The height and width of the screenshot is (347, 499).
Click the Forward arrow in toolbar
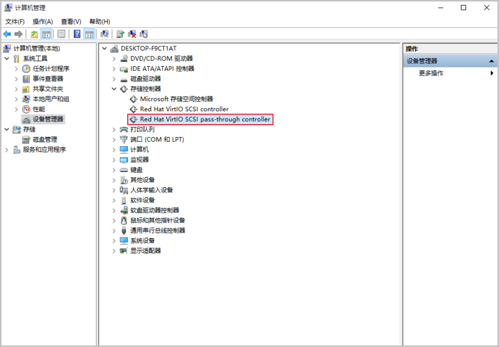18,34
